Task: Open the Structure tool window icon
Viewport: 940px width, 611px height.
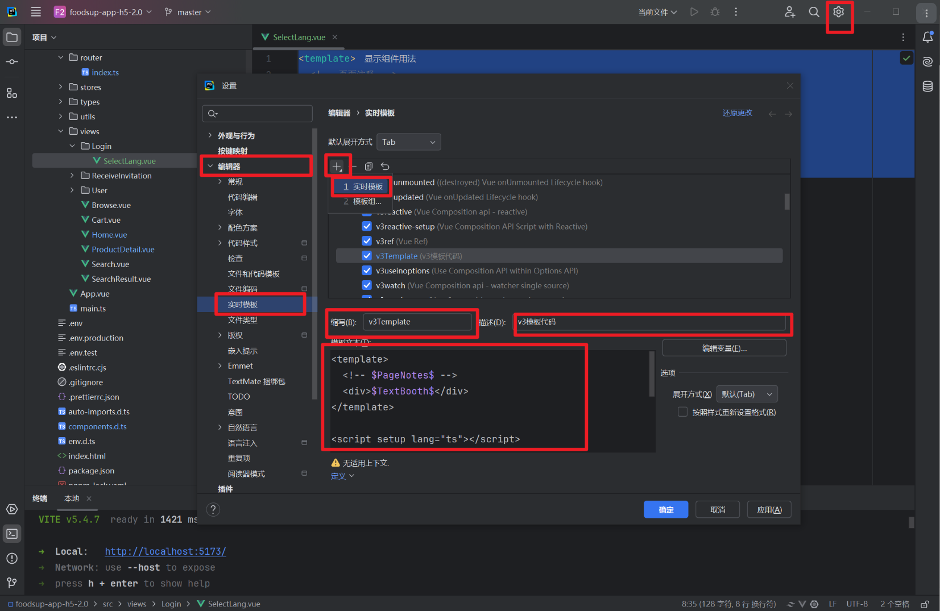Action: click(x=12, y=93)
